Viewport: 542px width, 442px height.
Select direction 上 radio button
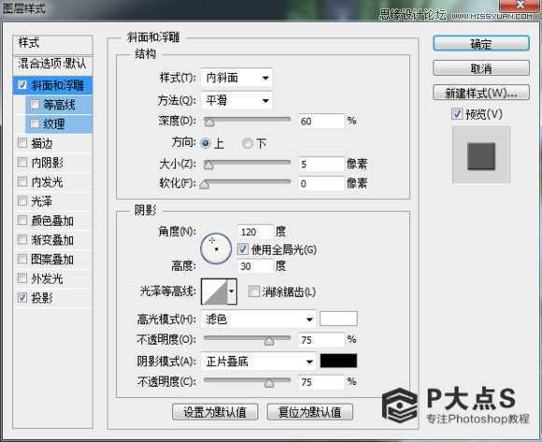coord(206,143)
